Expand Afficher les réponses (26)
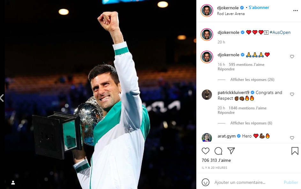Screen dimensions: 301x189 tap(252, 80)
